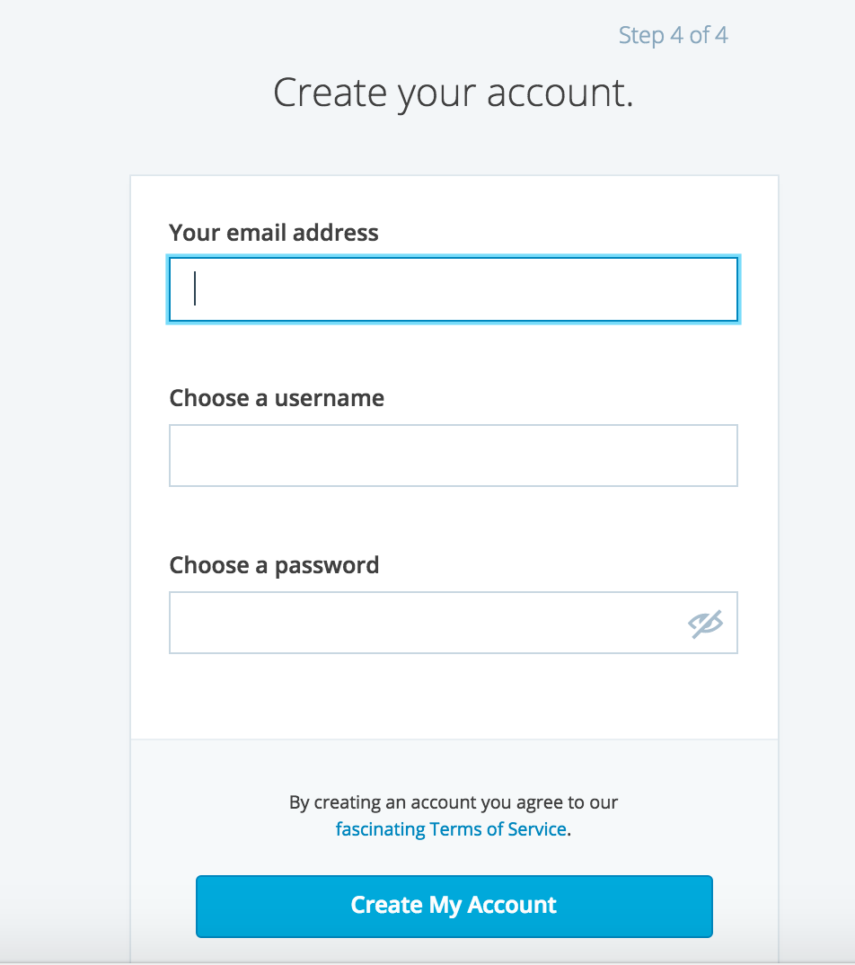Click the 'Terms of Service' words in blue
The image size is (855, 965).
[498, 829]
